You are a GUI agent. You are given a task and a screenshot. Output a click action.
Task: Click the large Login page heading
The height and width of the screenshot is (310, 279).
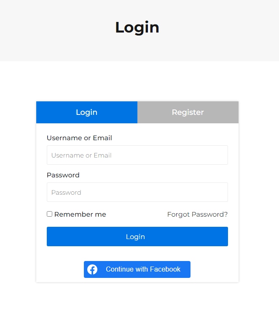pos(137,27)
